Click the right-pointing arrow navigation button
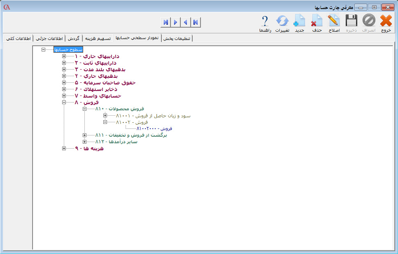This screenshot has width=398, height=254. (x=176, y=22)
